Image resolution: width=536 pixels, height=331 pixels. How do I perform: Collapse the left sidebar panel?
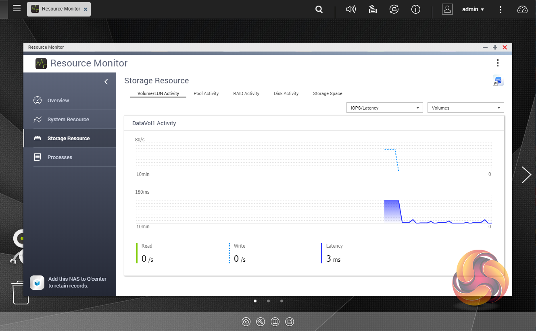tap(106, 82)
